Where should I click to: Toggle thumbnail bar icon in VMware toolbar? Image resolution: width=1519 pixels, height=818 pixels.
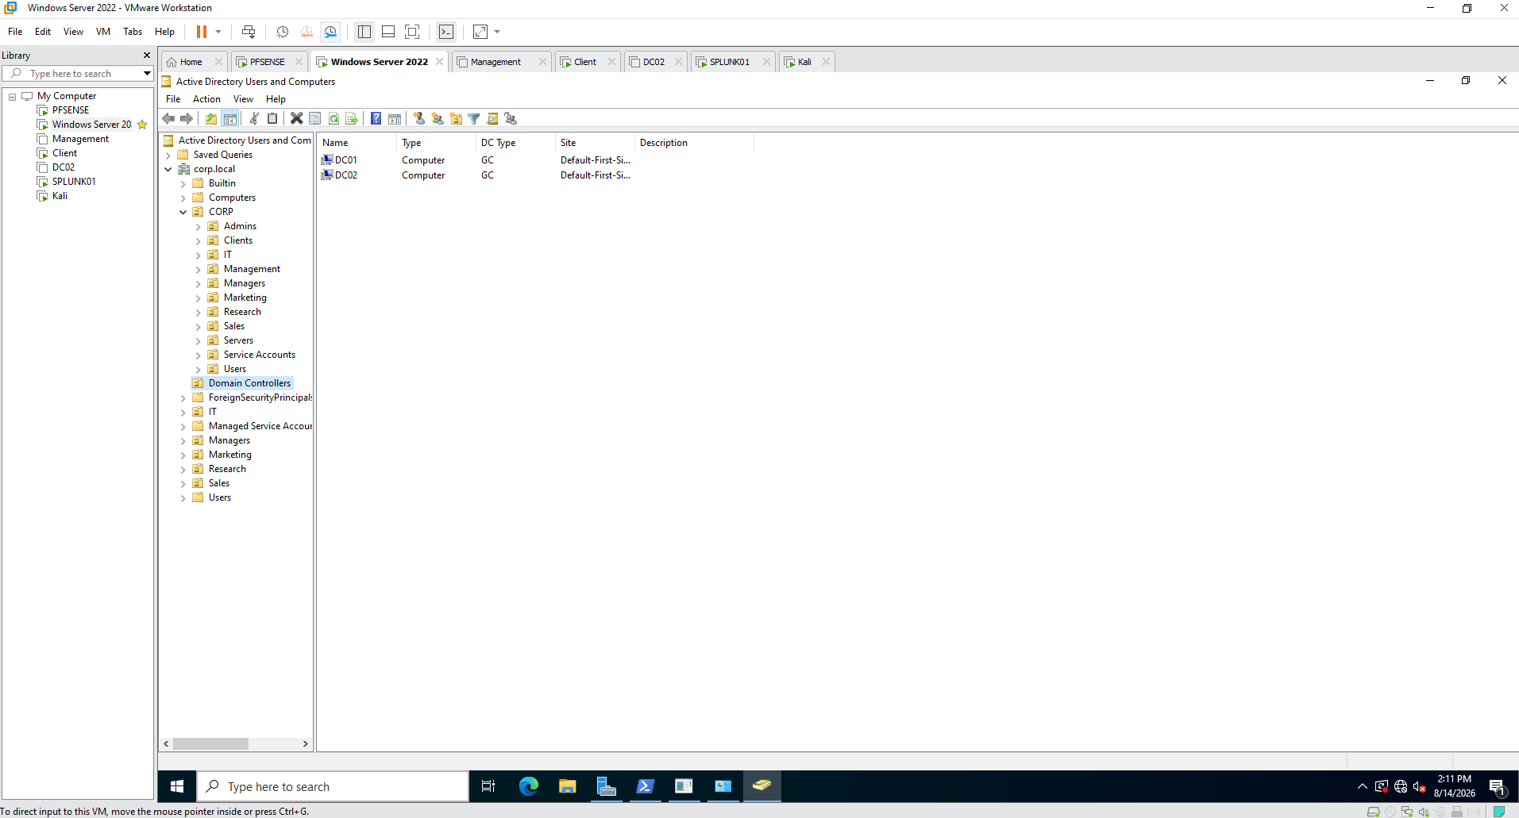[388, 32]
